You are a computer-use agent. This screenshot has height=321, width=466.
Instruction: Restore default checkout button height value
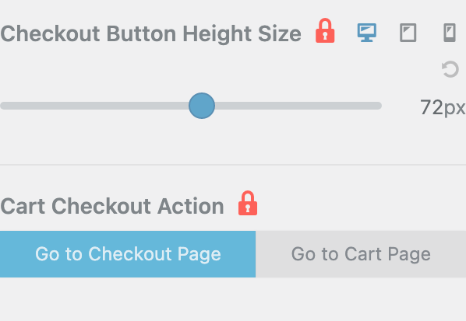click(450, 69)
